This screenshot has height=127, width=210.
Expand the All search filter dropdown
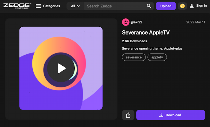(75, 6)
